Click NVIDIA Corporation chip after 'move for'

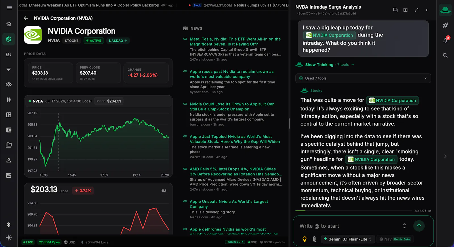tap(392, 101)
